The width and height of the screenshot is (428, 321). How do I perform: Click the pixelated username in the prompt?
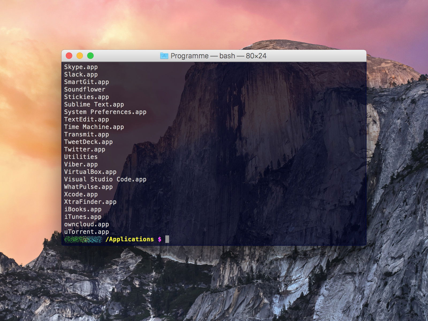click(x=83, y=239)
